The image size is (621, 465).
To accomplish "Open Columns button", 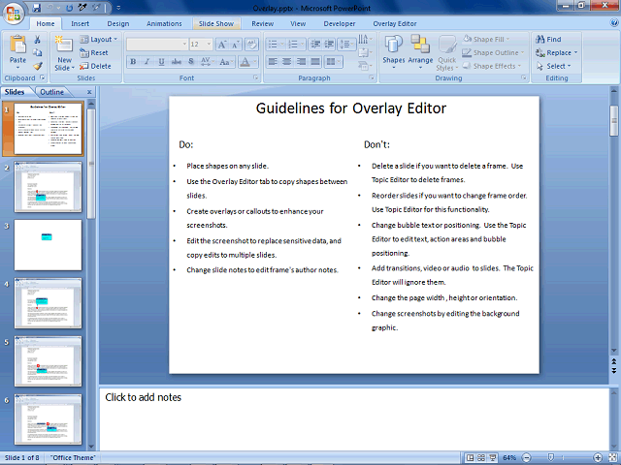I will pyautogui.click(x=333, y=62).
